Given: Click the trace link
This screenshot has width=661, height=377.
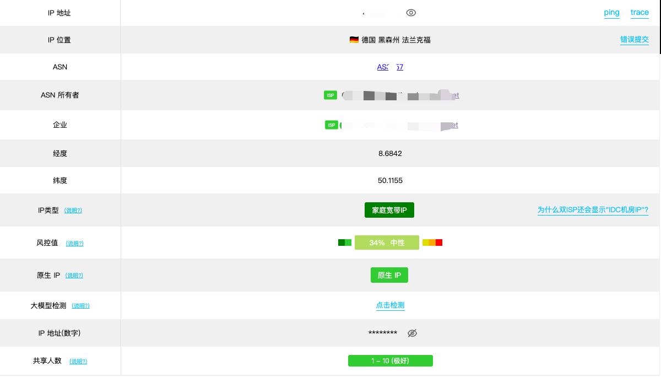Looking at the screenshot, I should point(640,13).
